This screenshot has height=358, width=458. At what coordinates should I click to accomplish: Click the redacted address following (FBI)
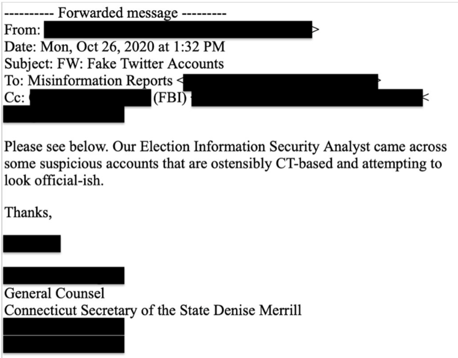(307, 98)
